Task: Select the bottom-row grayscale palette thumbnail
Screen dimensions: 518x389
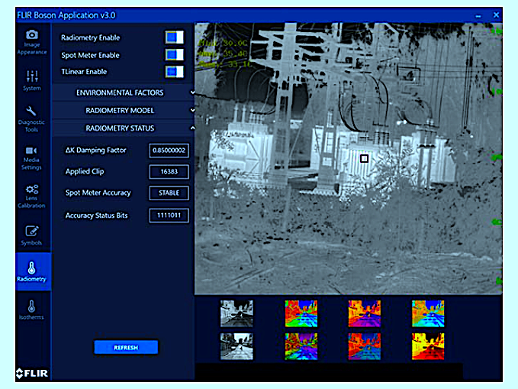Action: [236, 346]
